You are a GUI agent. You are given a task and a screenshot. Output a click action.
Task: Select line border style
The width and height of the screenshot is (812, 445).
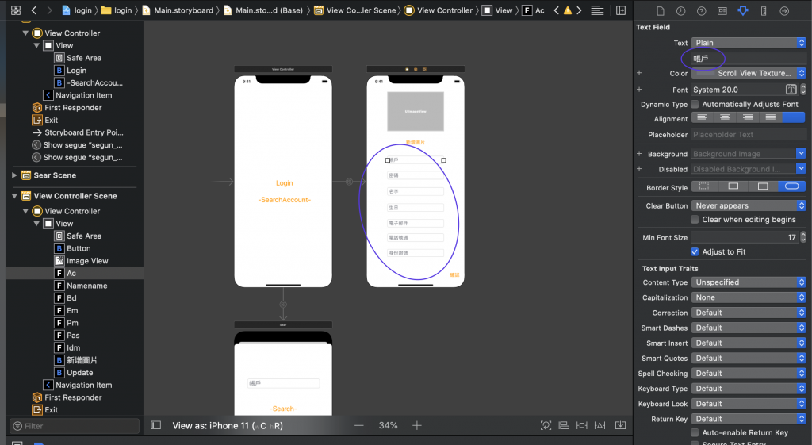(733, 186)
